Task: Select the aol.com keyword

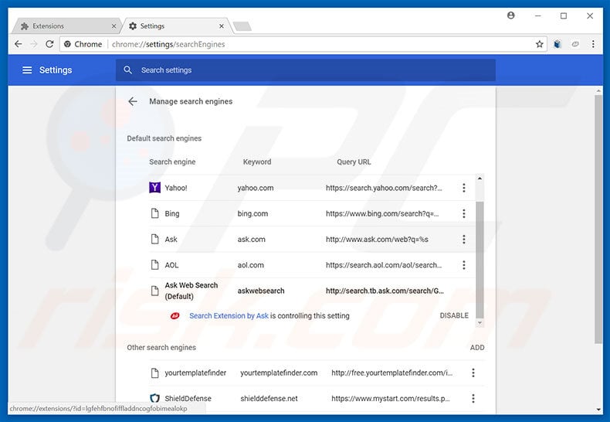Action: coord(250,265)
